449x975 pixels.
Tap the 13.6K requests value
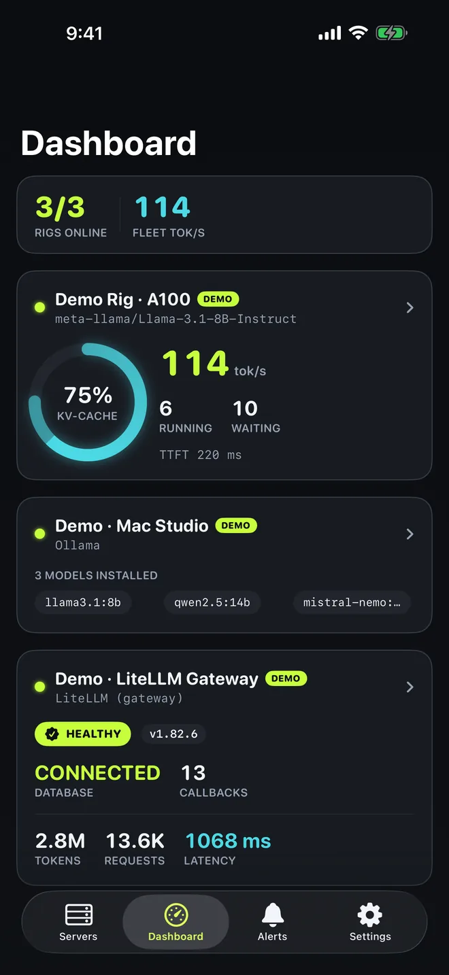[135, 841]
